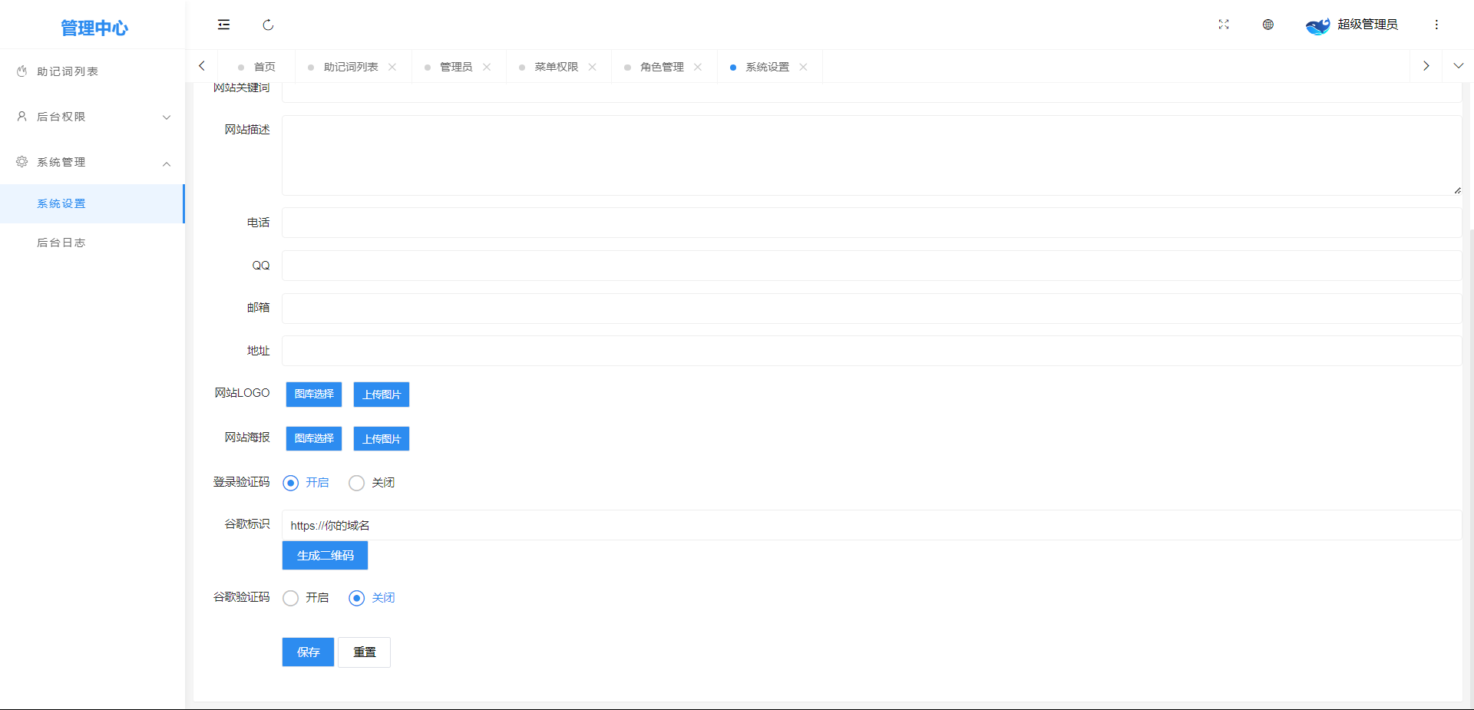Collapse the 系统管理 sidebar menu

pyautogui.click(x=92, y=162)
